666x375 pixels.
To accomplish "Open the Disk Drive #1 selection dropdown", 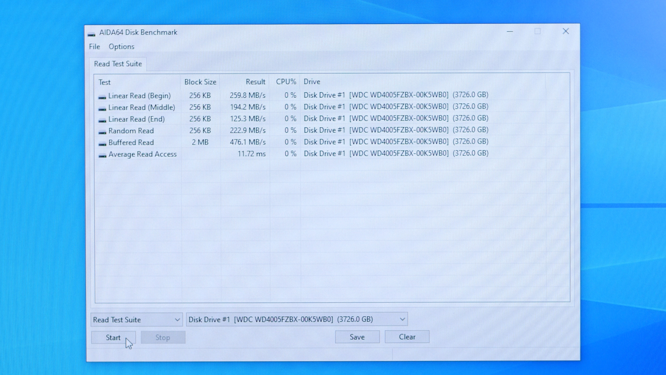I will tap(297, 319).
